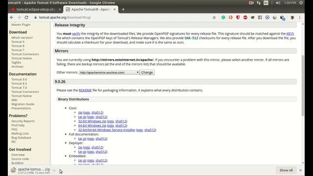
Task: Open the new tab plus button
Action: click(123, 9)
